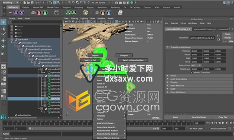This screenshot has width=234, height=140.
Task: Click the four-view layout icon
Action: point(3,73)
